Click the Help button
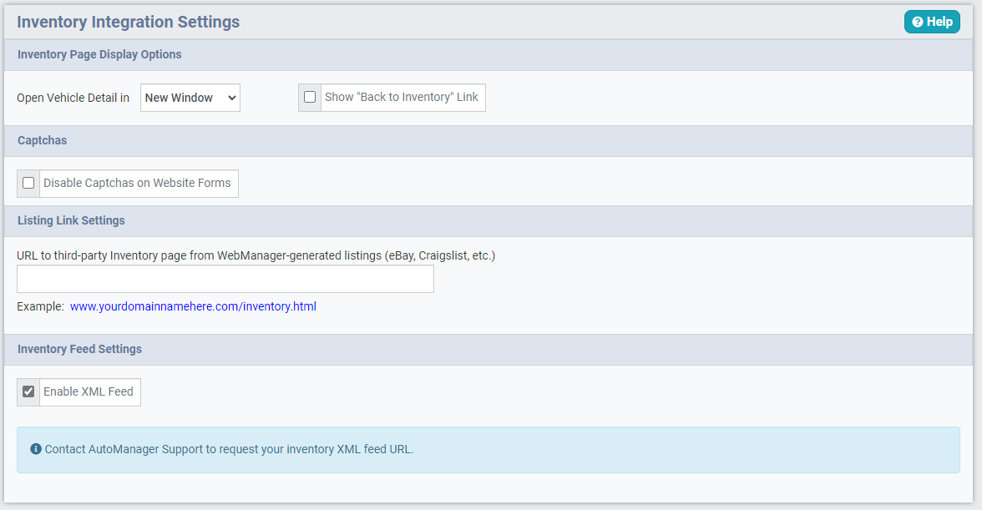982x510 pixels. click(932, 22)
